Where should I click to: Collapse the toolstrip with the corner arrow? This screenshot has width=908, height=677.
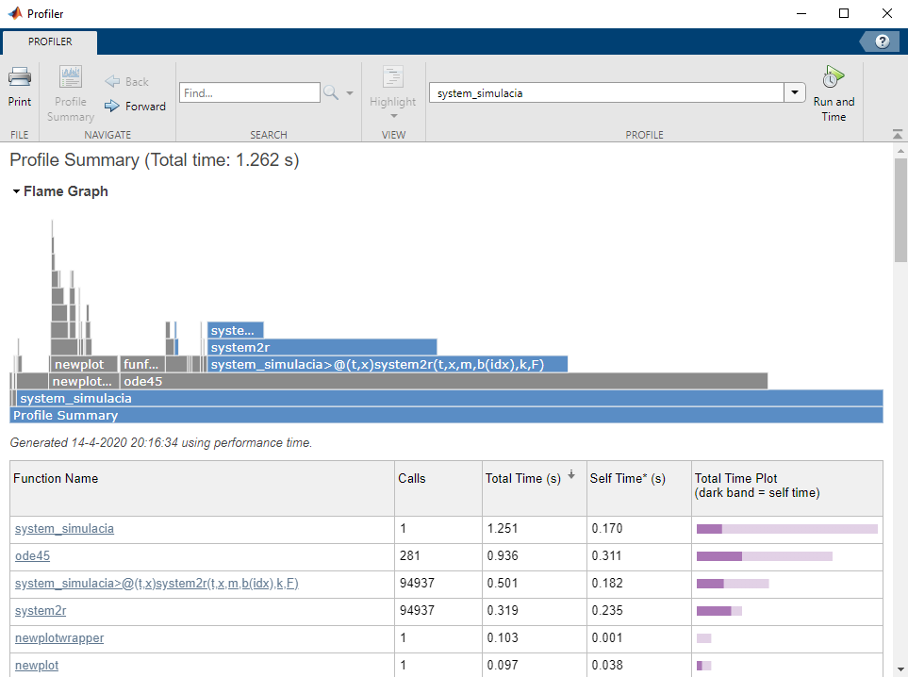click(898, 134)
